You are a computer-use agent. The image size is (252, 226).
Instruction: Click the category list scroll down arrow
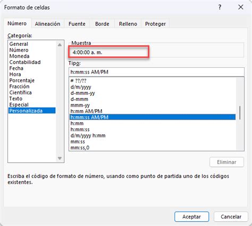click(x=60, y=158)
